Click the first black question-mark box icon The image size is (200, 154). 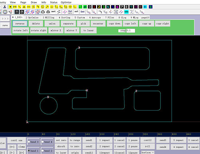point(17,12)
